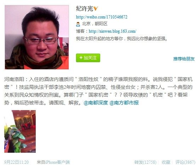Click 来自iPhone客户端 source link
Viewport: 196px width, 168px height.
click(x=53, y=162)
